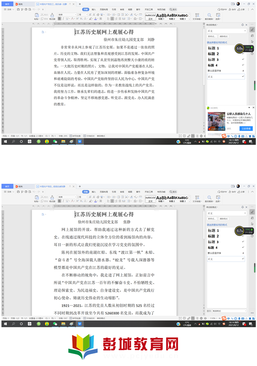Screen dimensions: 257x366
Task: Click web layout globe icon in upper status bar
Action: click(x=201, y=136)
